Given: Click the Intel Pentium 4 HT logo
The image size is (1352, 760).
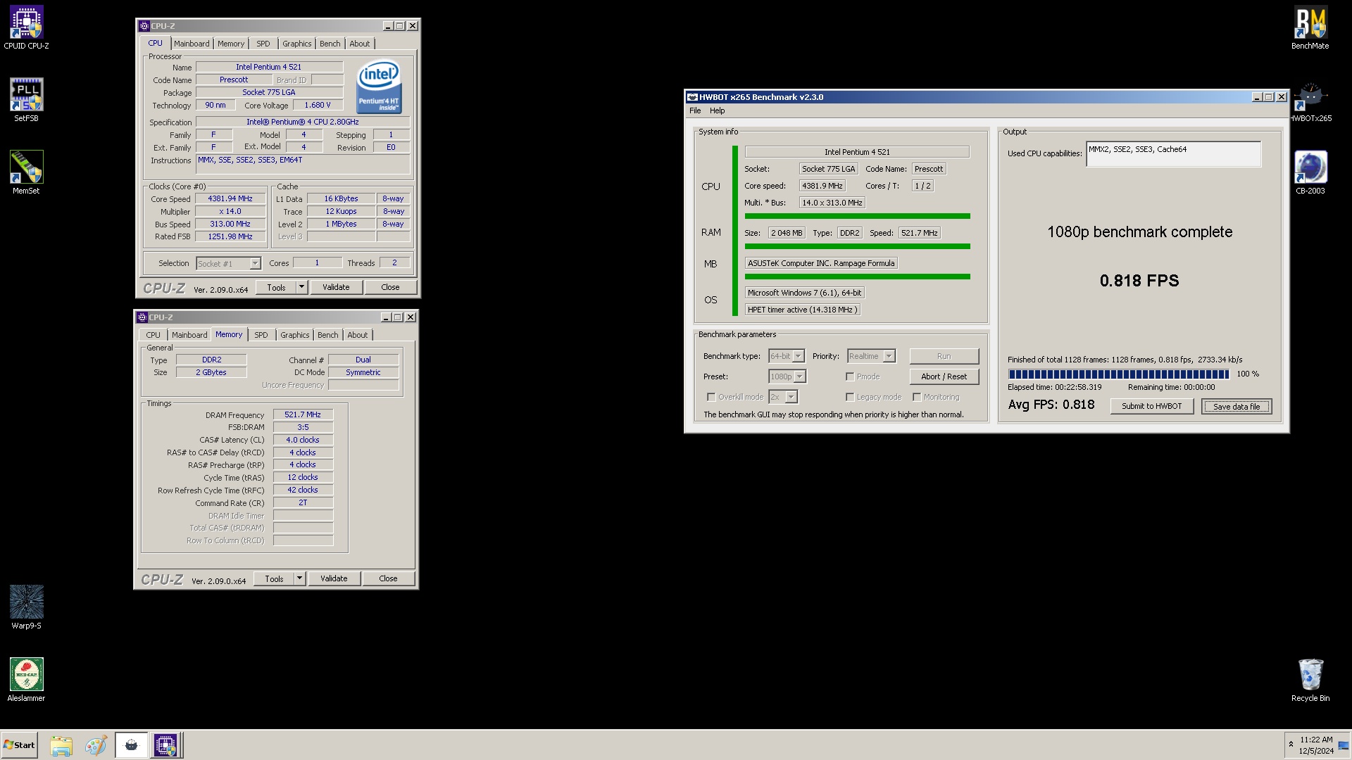Looking at the screenshot, I should tap(379, 87).
